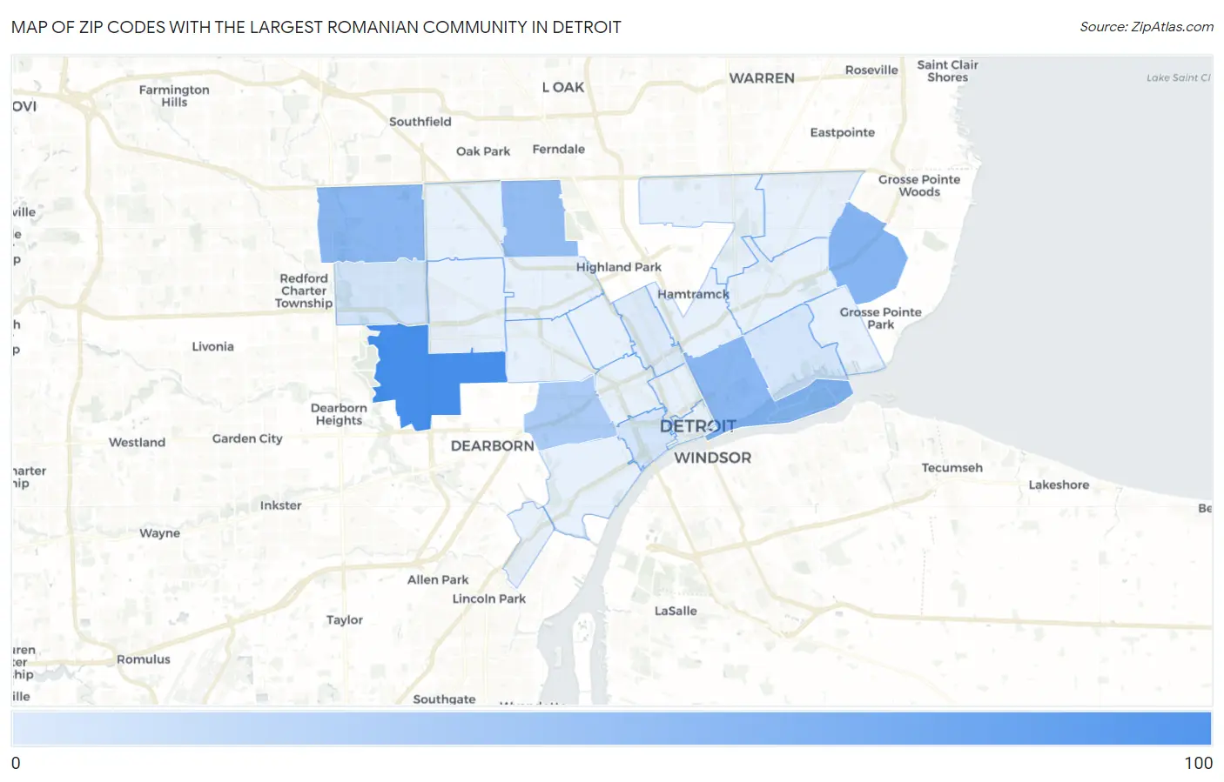Click the Hamtramck label
Viewport: 1224px width, 782px height.
[x=693, y=294]
